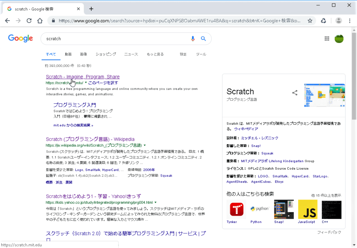The image size is (357, 248).
Task: Click the ウィキペディア link in knowledge panel
Action: [246, 129]
